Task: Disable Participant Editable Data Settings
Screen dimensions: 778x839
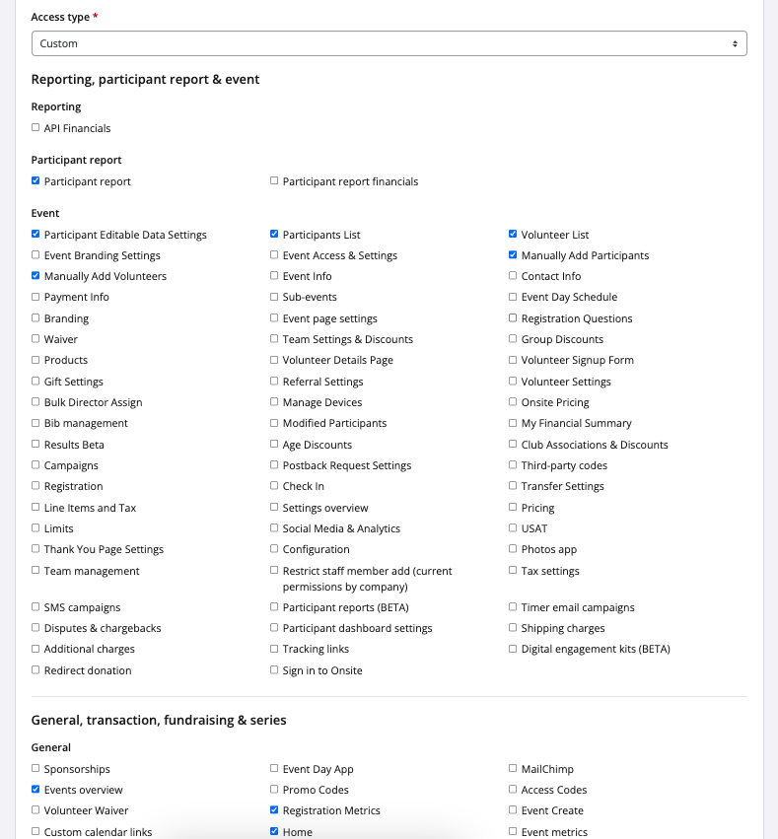Action: pos(35,235)
